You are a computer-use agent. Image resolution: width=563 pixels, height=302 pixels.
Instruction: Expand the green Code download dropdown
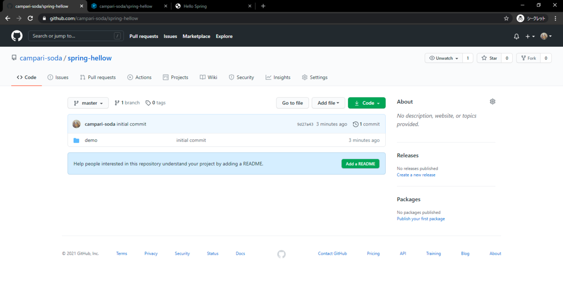pyautogui.click(x=367, y=103)
